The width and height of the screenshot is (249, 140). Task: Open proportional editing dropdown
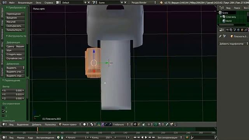(x=150, y=124)
